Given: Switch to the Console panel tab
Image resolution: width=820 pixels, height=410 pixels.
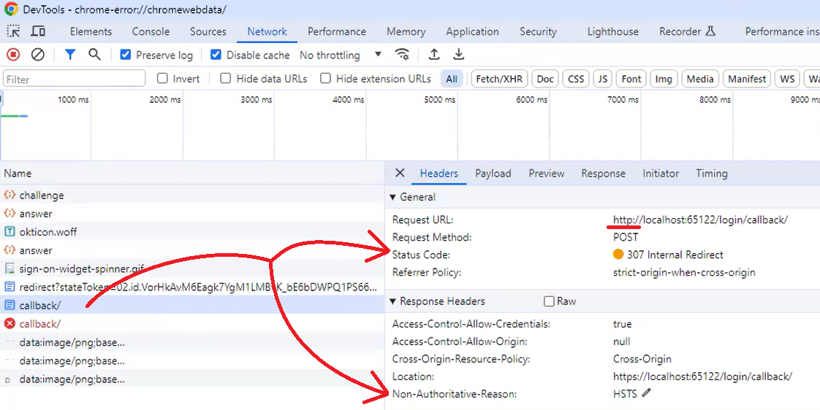Looking at the screenshot, I should click(x=151, y=31).
